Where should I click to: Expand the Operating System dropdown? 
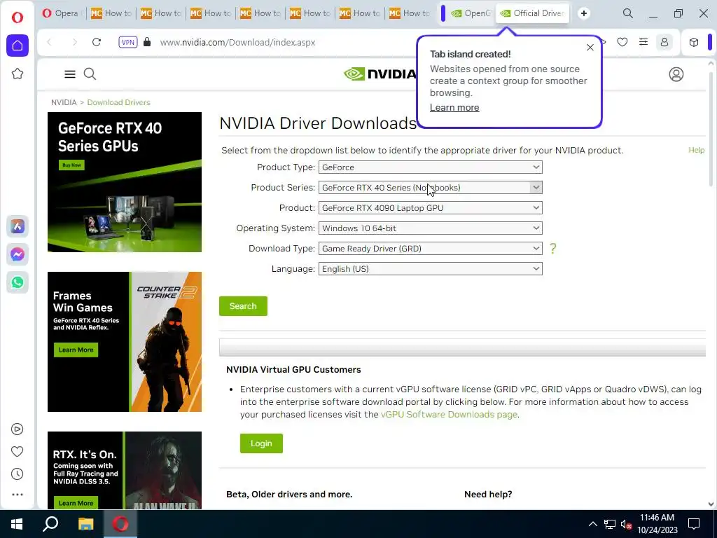point(431,228)
